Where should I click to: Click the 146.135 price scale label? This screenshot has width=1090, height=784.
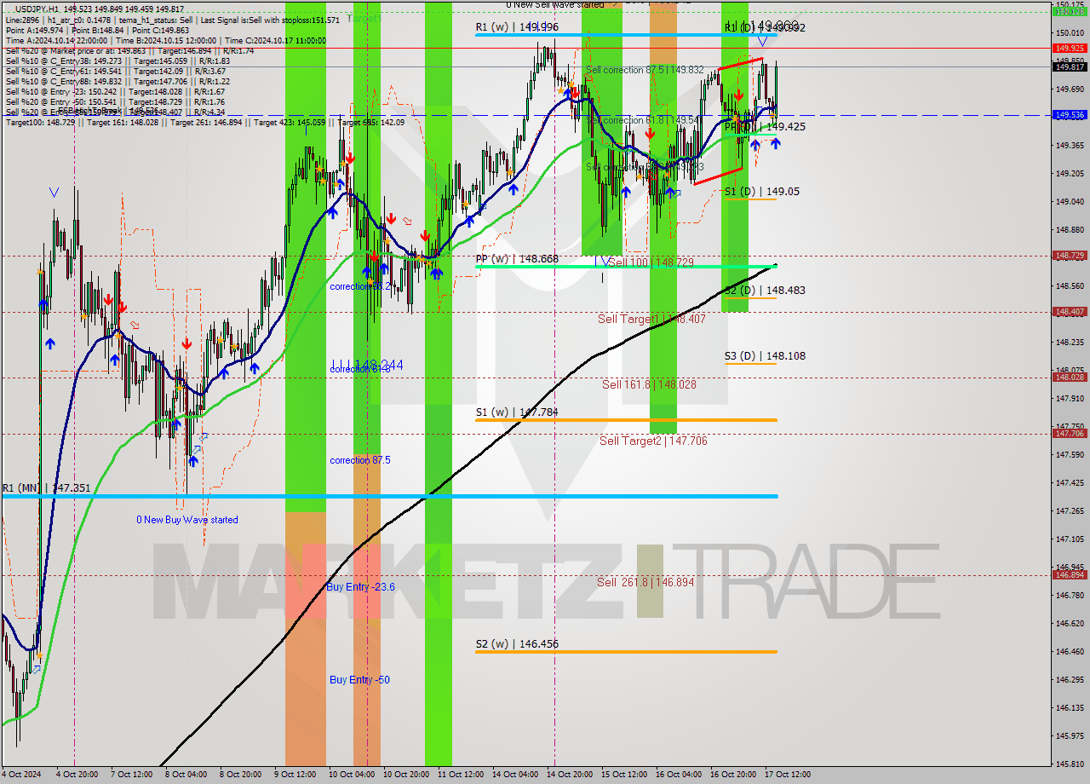pyautogui.click(x=1070, y=707)
